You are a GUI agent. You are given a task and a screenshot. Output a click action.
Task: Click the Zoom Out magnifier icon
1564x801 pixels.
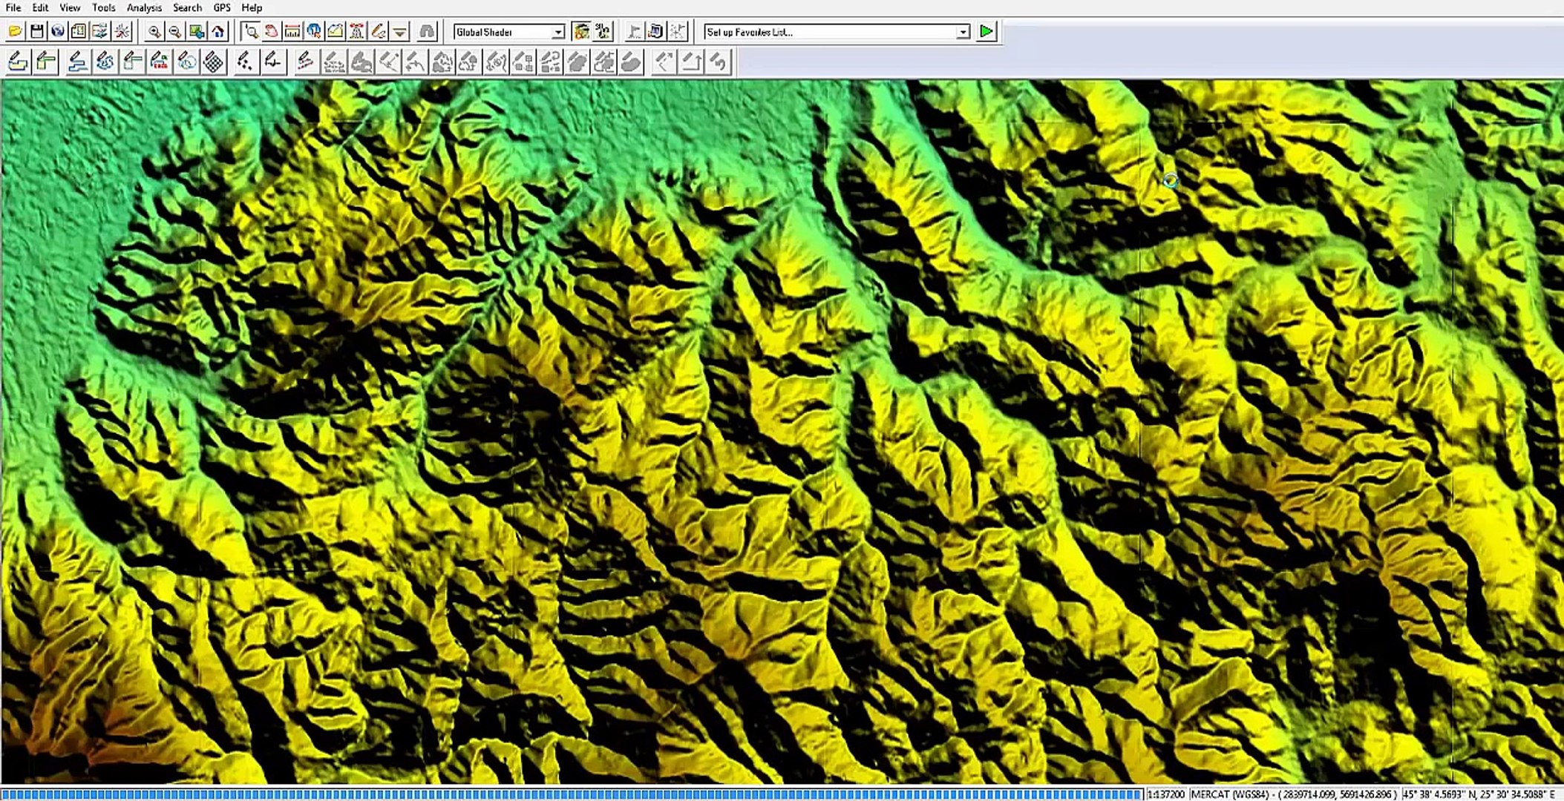click(x=175, y=31)
